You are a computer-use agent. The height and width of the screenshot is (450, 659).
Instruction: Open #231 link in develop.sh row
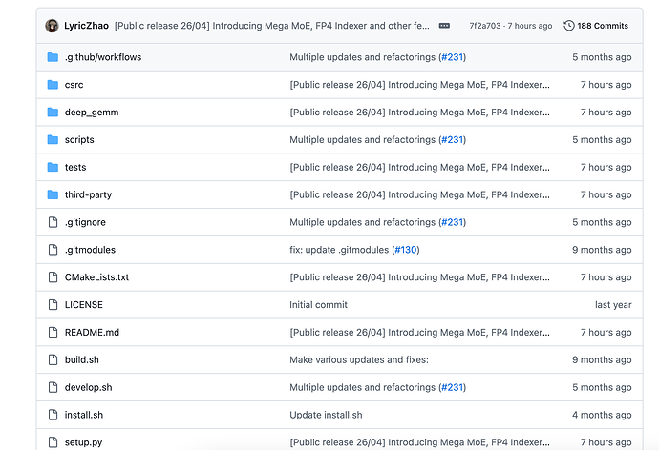452,387
